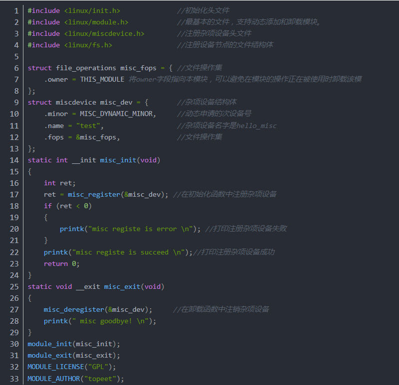Image resolution: width=399 pixels, height=385 pixels.
Task: Click MODULE_AUTHOR on line 33
Action: click(x=54, y=379)
